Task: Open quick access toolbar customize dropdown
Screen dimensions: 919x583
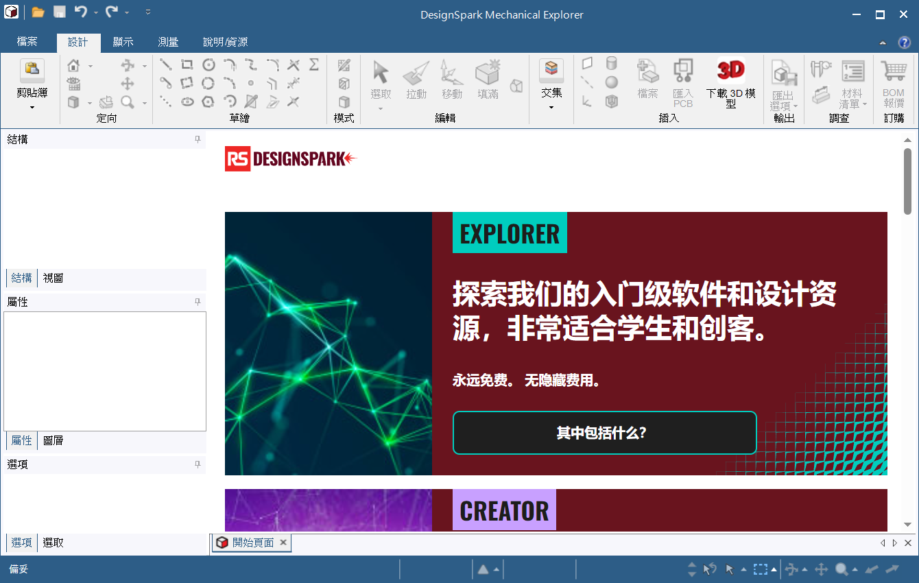Action: point(148,12)
